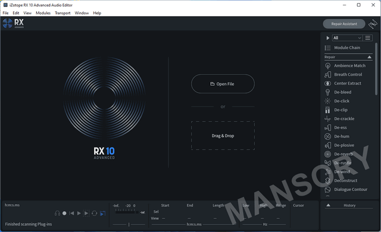Click the module list scrollbar
The image size is (381, 232).
pos(376,69)
